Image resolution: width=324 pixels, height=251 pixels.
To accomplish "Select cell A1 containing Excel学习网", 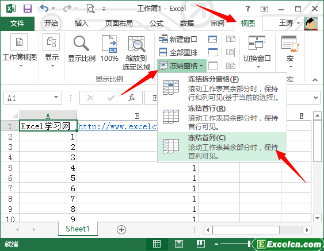I will tap(48, 126).
